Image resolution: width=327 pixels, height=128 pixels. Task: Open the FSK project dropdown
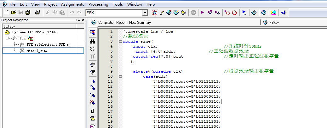(x=145, y=13)
